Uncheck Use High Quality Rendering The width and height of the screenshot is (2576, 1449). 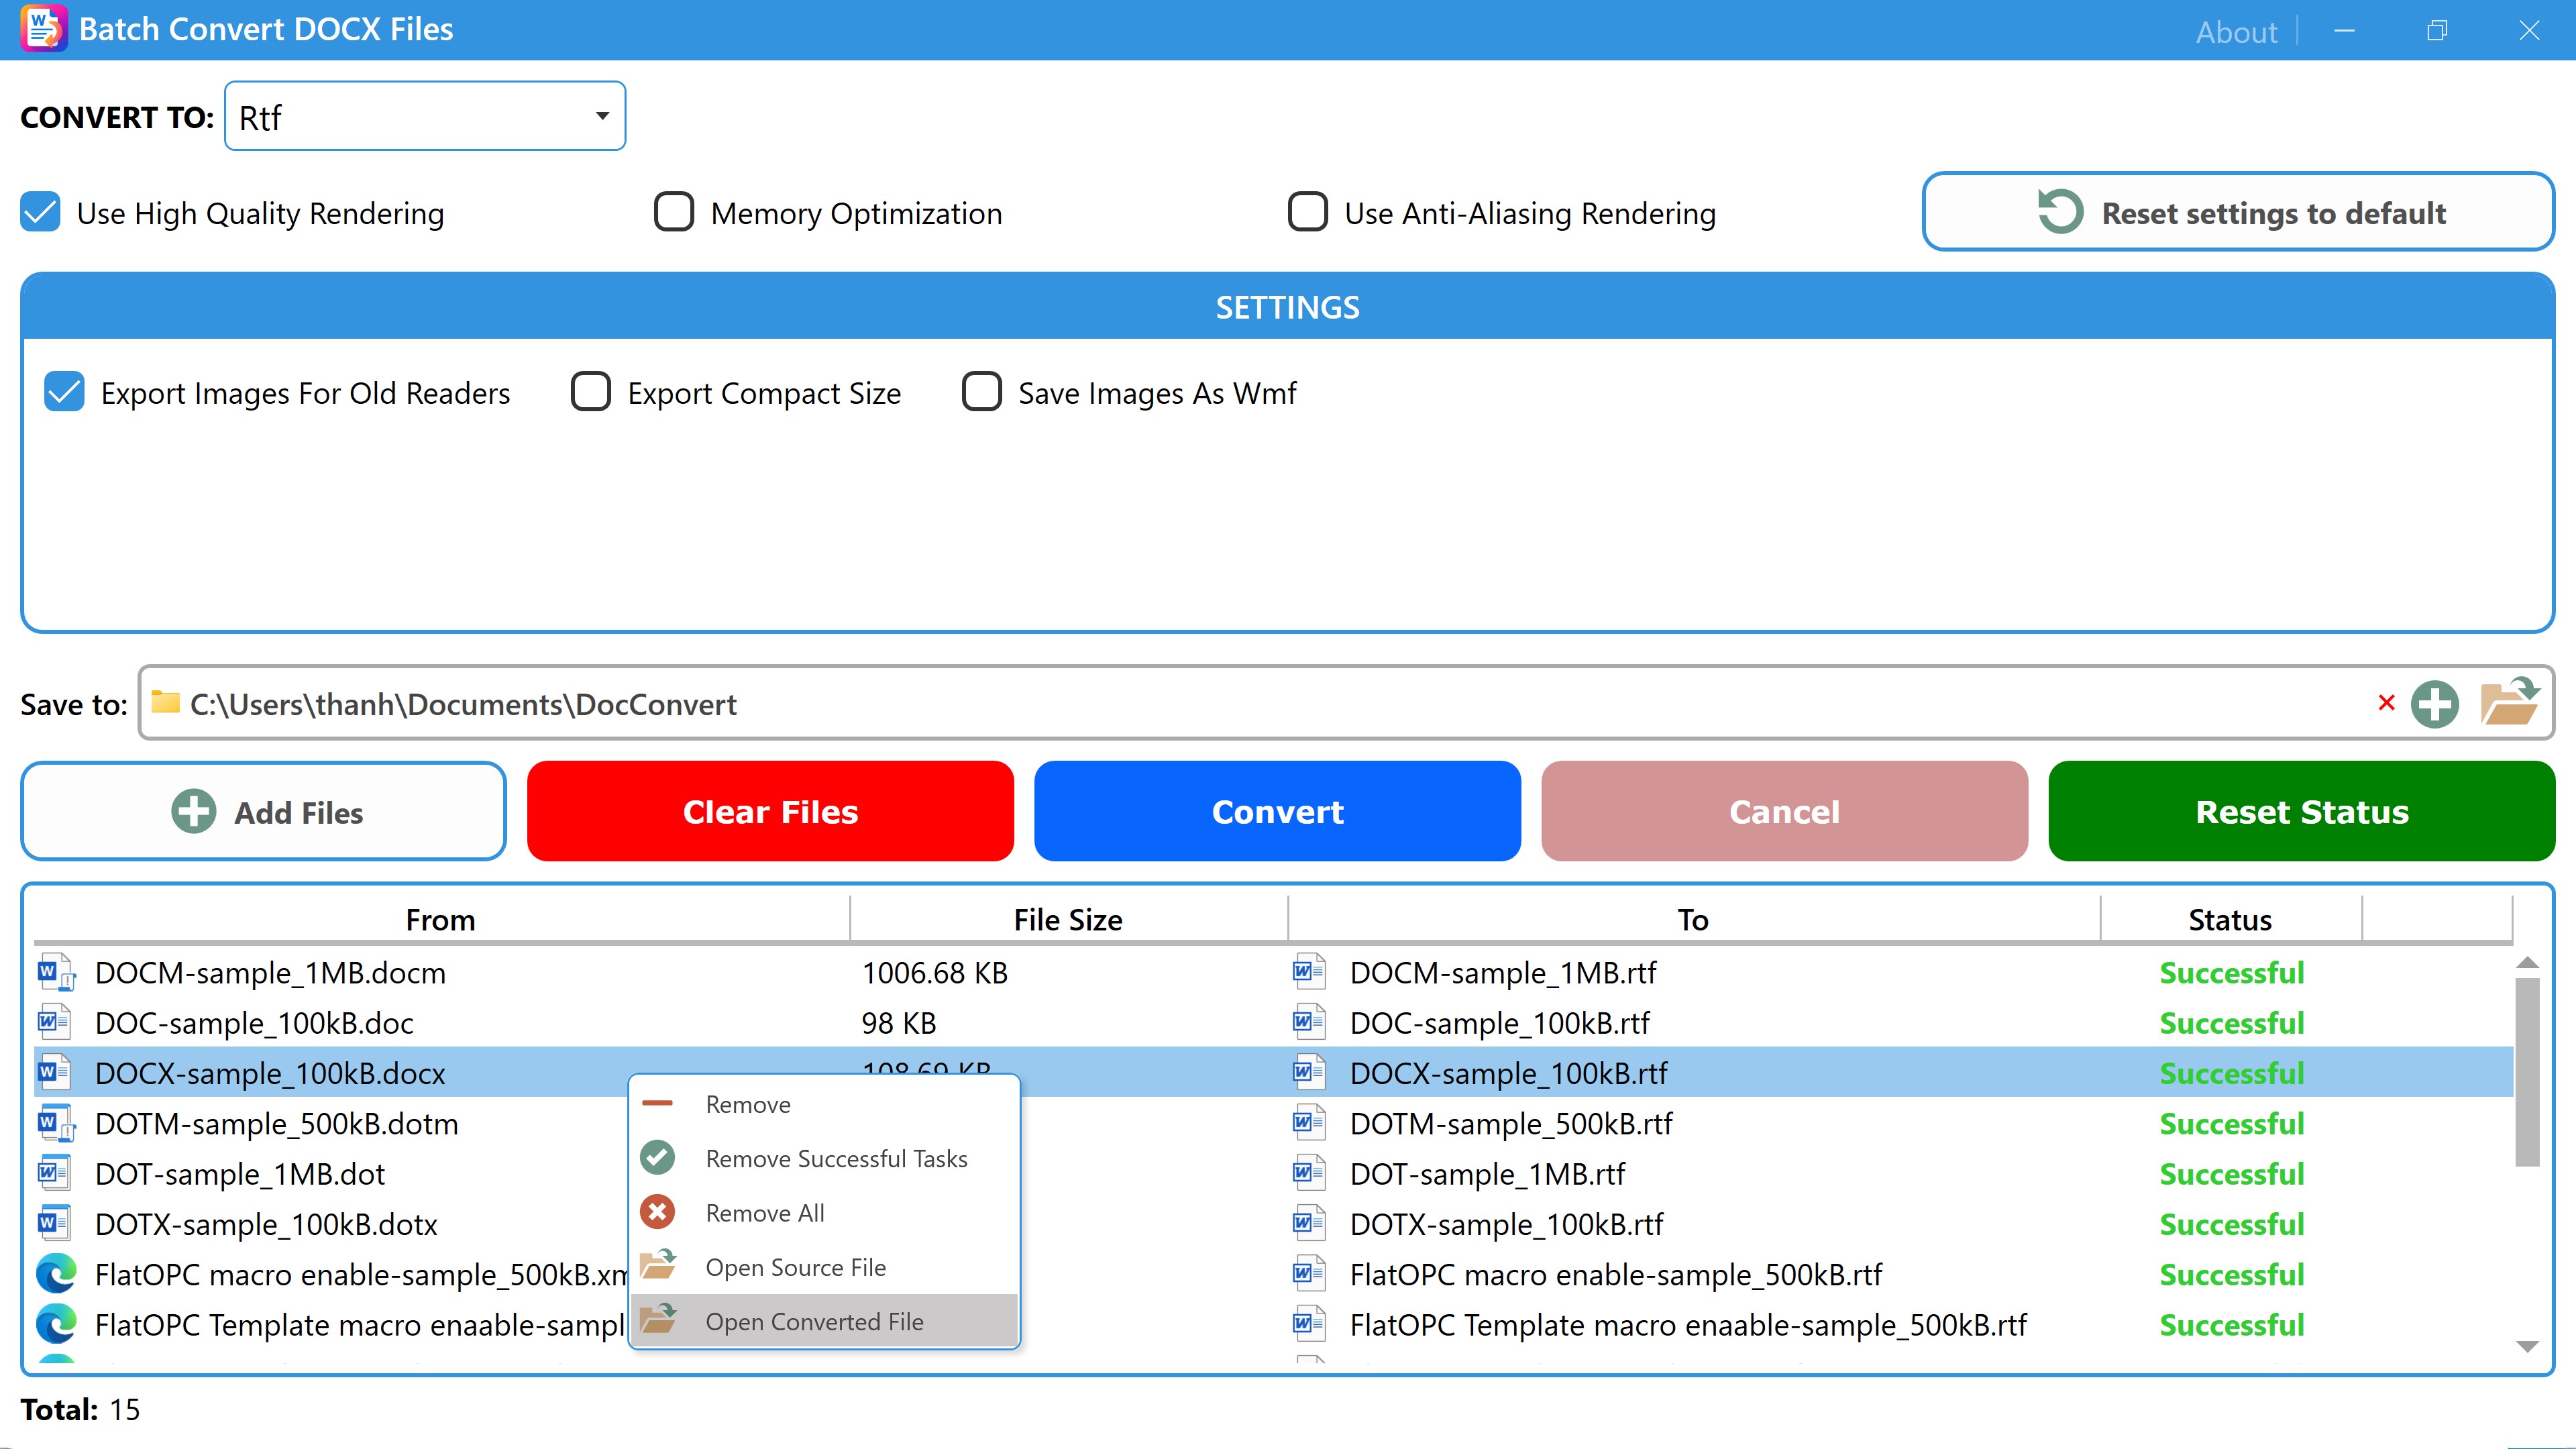[41, 212]
